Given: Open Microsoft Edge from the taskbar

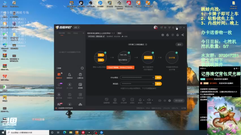Looking at the screenshot, I should (64, 132).
